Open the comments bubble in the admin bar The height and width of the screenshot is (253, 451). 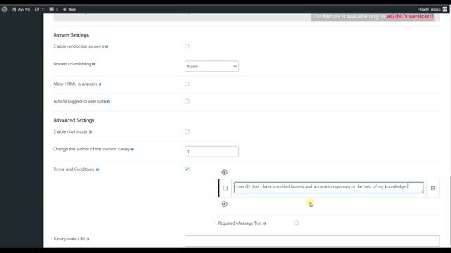point(54,9)
